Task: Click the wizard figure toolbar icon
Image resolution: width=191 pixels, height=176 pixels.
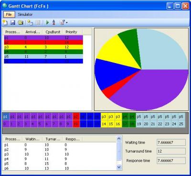Action: [54, 22]
